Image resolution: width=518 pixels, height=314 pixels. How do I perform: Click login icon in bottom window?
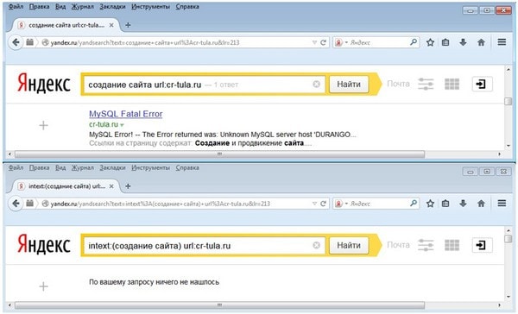(x=482, y=245)
